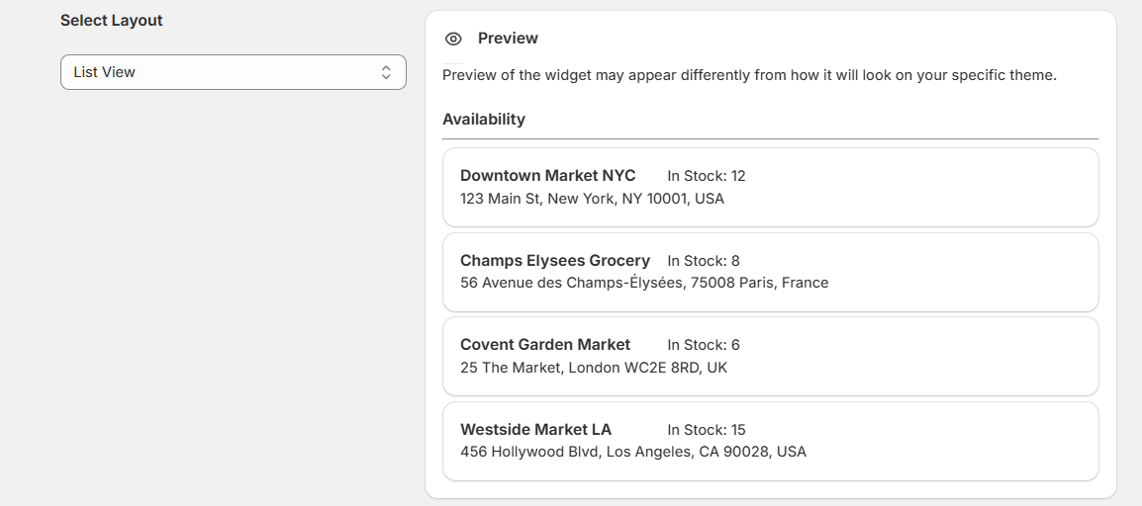Screen dimensions: 1142x506
Task: Select the Downtown Market NYC store name
Action: 547,176
